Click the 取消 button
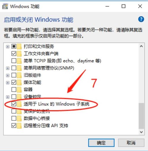This screenshot has width=148, height=151. pyautogui.click(x=131, y=143)
